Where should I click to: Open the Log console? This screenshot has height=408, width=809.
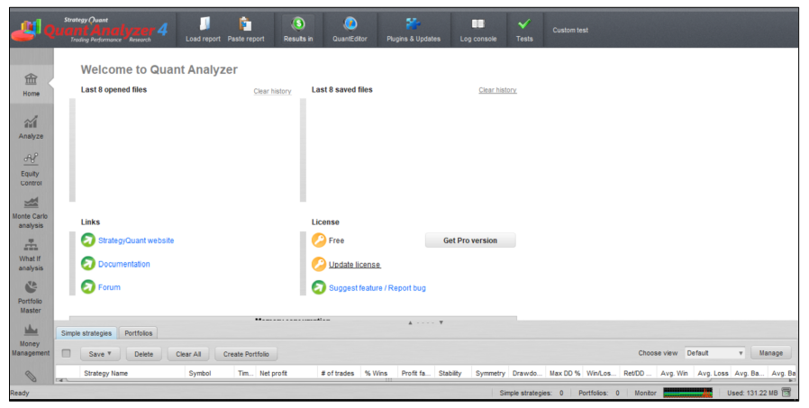point(478,30)
